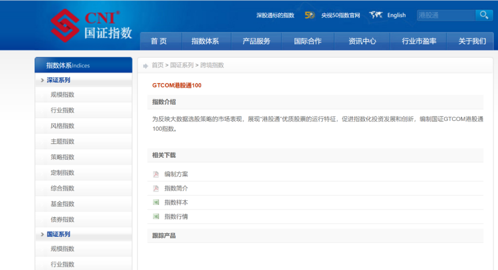Open the 指数体系 navigation menu
This screenshot has width=498, height=270.
205,41
